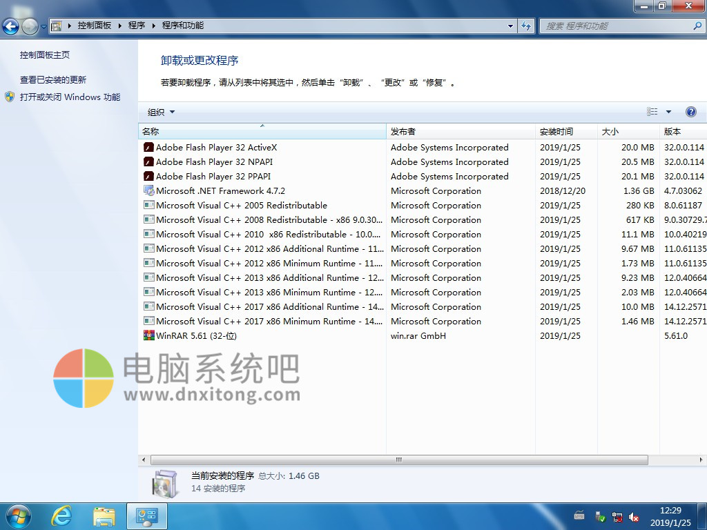Click the network icon in system tray
This screenshot has height=530, width=707.
[x=617, y=517]
